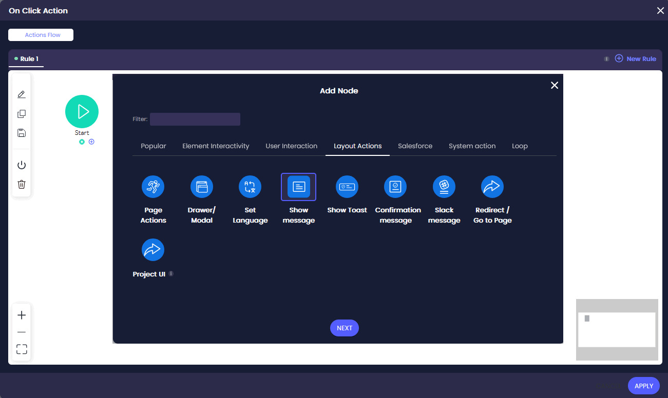Click the Project UI info icon
The width and height of the screenshot is (668, 398).
pos(171,274)
